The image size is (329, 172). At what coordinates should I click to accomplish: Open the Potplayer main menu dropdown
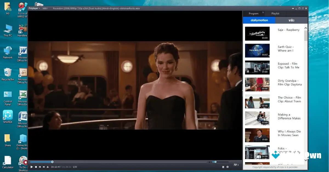34,8
